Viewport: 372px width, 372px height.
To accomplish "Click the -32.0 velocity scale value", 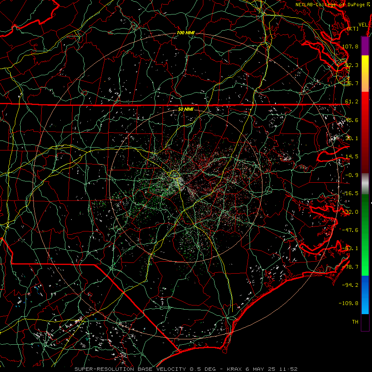I will [351, 212].
